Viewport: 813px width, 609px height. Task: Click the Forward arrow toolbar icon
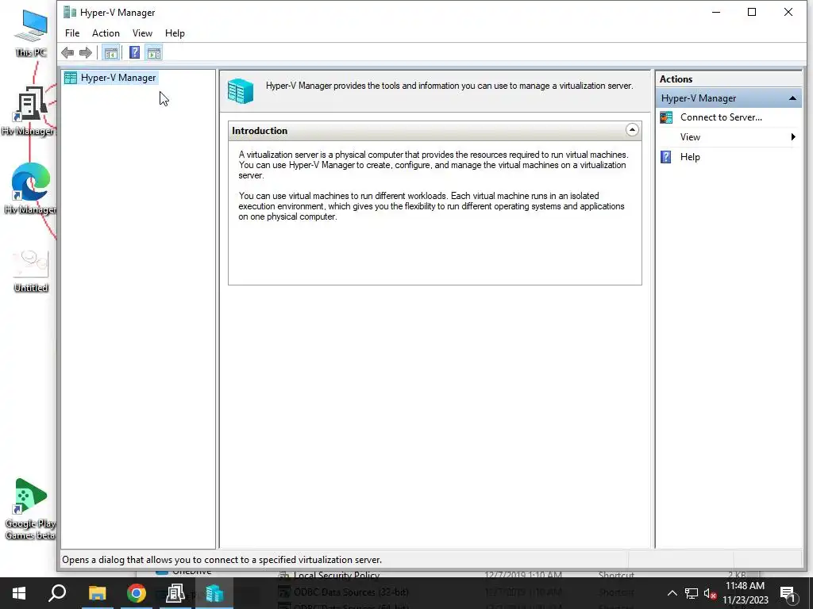pyautogui.click(x=86, y=52)
